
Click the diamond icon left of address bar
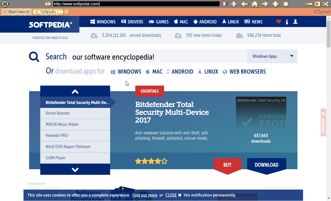[x=48, y=4]
